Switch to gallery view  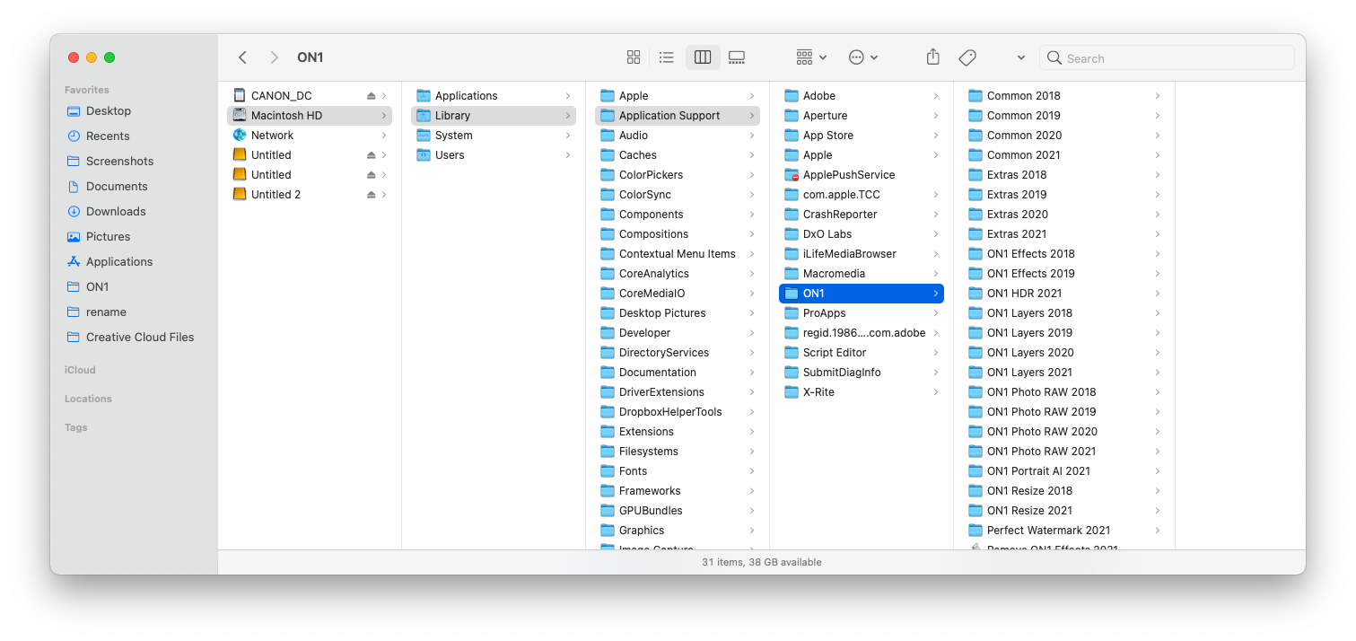pos(737,57)
